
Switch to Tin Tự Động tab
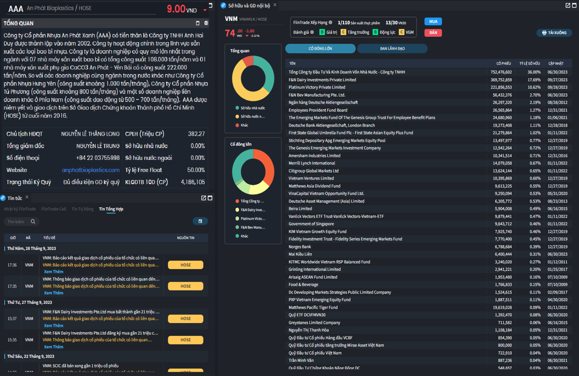click(82, 209)
